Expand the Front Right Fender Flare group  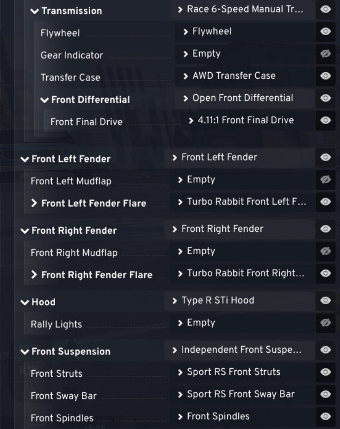click(x=34, y=275)
